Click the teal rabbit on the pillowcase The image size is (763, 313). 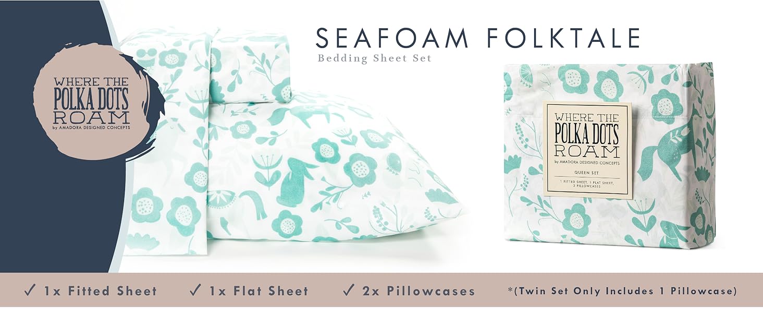[x=297, y=181]
